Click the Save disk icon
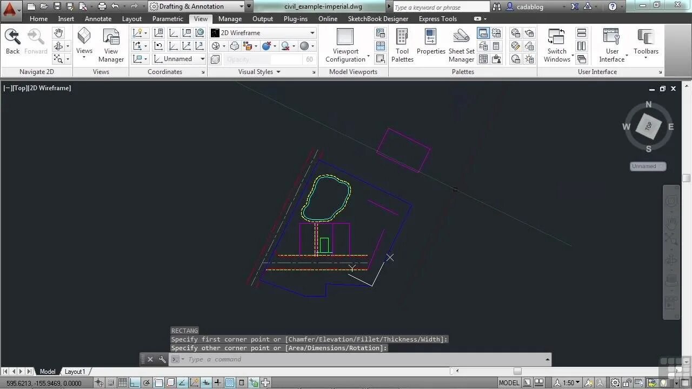The image size is (692, 389). pyautogui.click(x=57, y=6)
